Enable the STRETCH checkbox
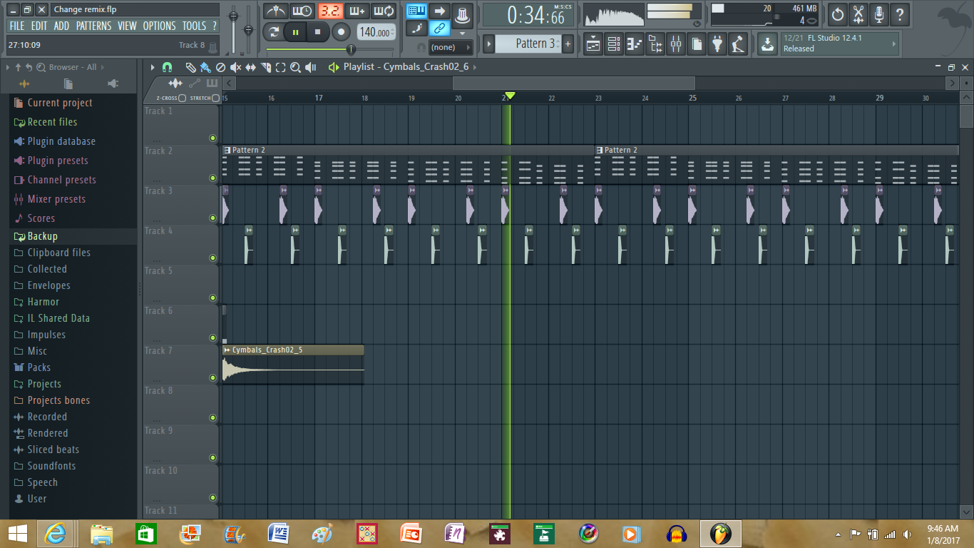Screen dimensions: 974x548 (x=216, y=98)
